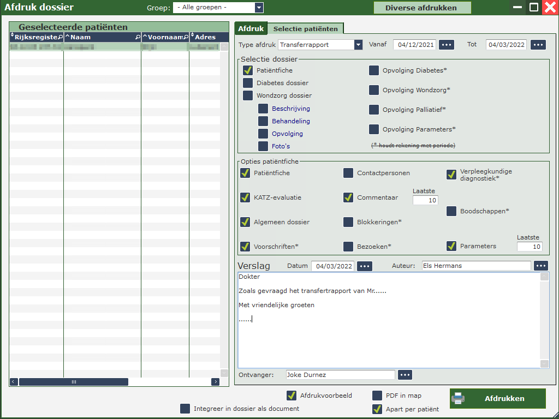The width and height of the screenshot is (559, 419).
Task: Expand the Groep dropdown list
Action: coord(259,8)
